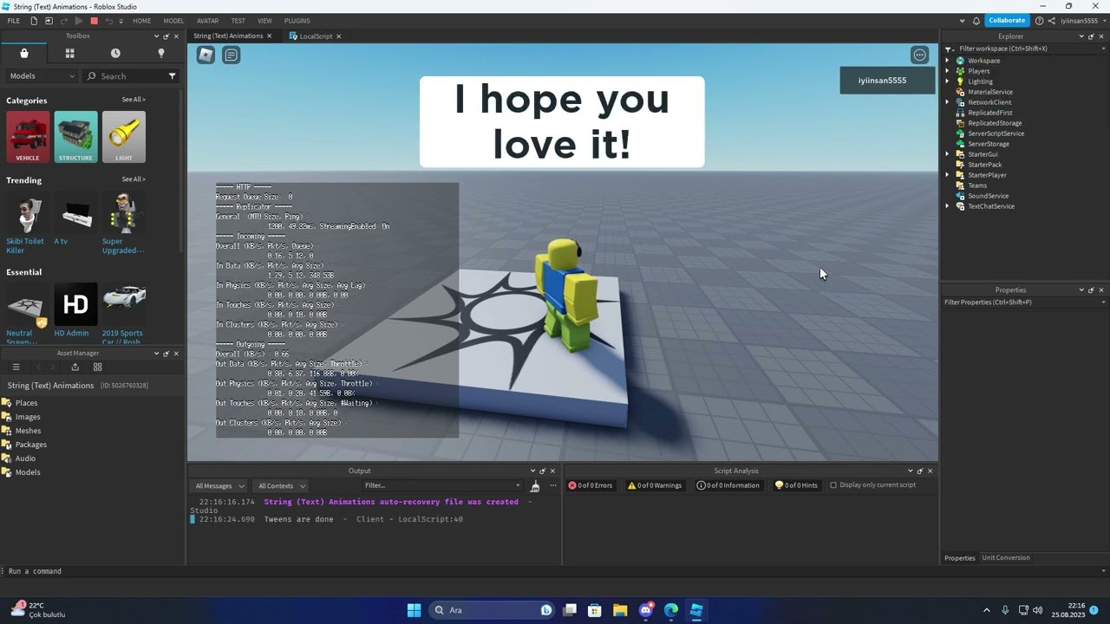The height and width of the screenshot is (624, 1110).
Task: Expand the StarterPlayer node in Explorer
Action: [x=947, y=175]
